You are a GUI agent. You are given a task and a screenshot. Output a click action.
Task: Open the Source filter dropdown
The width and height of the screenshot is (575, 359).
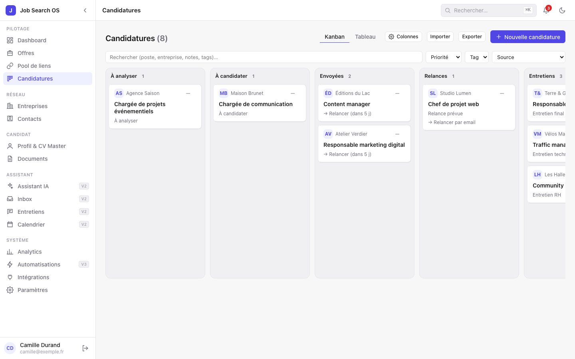click(x=529, y=57)
